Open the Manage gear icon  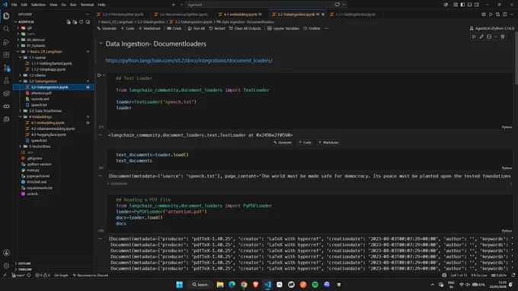pos(6,266)
